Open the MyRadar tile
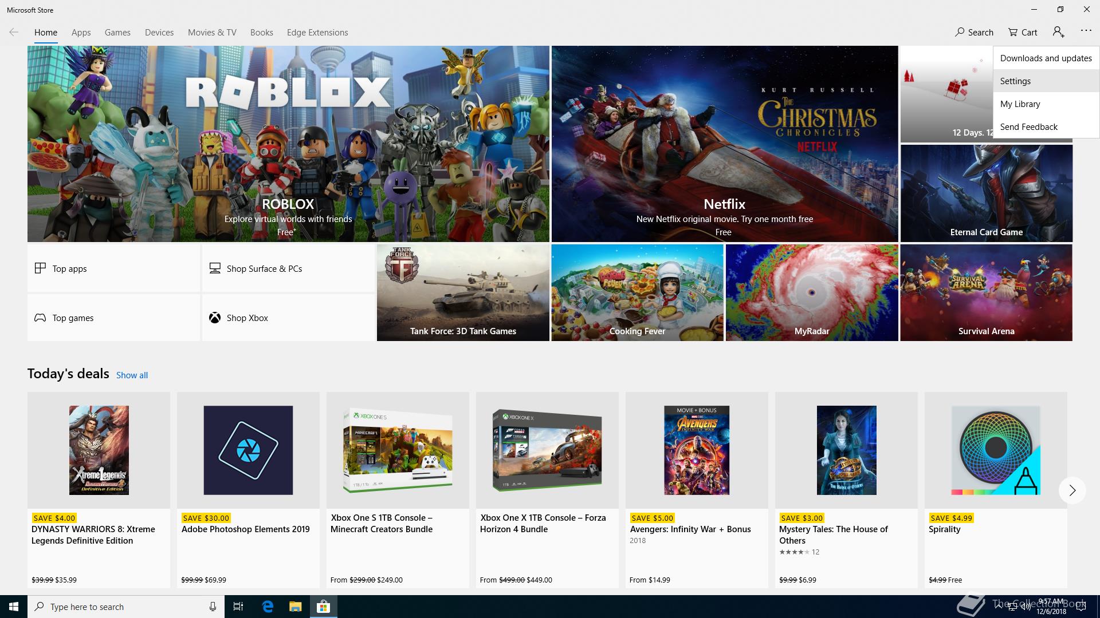This screenshot has width=1100, height=618. pyautogui.click(x=812, y=293)
